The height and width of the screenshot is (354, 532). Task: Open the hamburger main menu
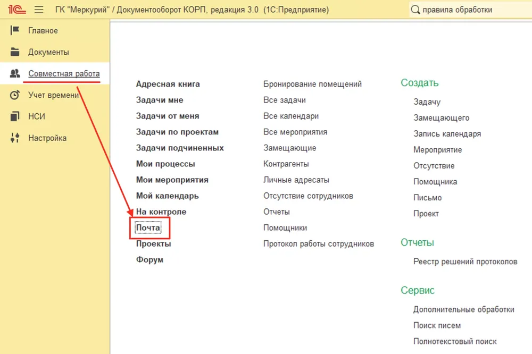pyautogui.click(x=39, y=10)
